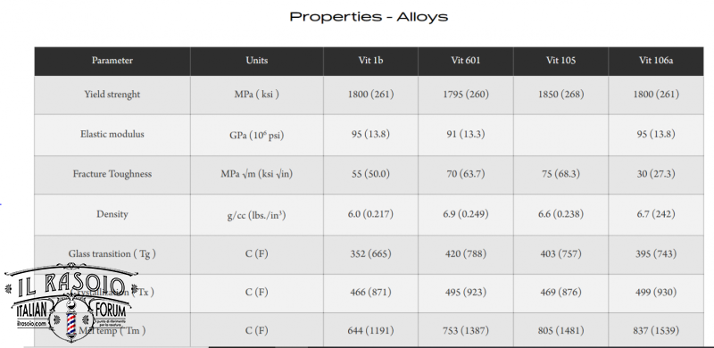Click the Vit 106a column header
714x348 pixels.
pyautogui.click(x=656, y=61)
